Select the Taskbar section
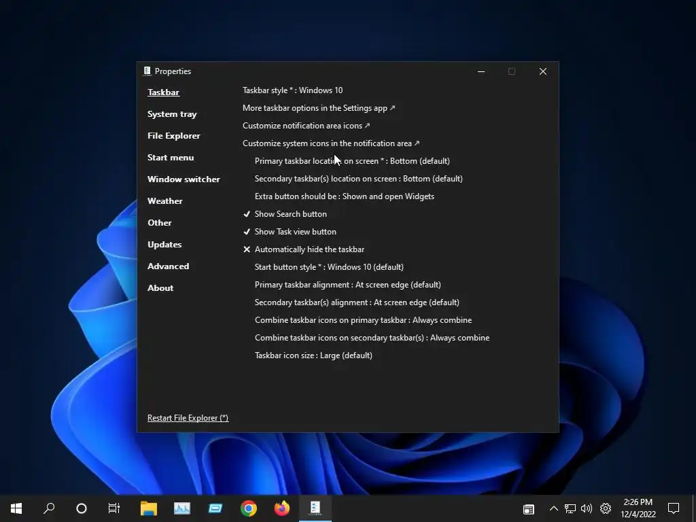The image size is (696, 522). tap(163, 92)
